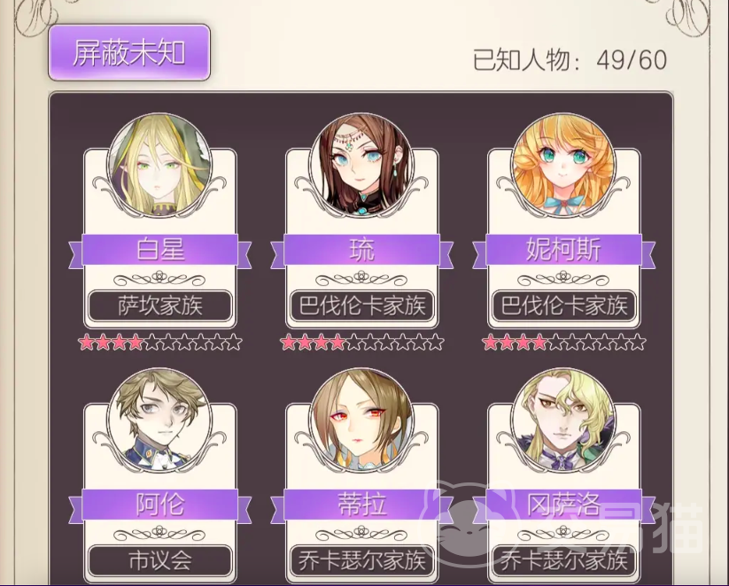
Task: Click the 已知人物 49/60 counter
Action: 570,60
